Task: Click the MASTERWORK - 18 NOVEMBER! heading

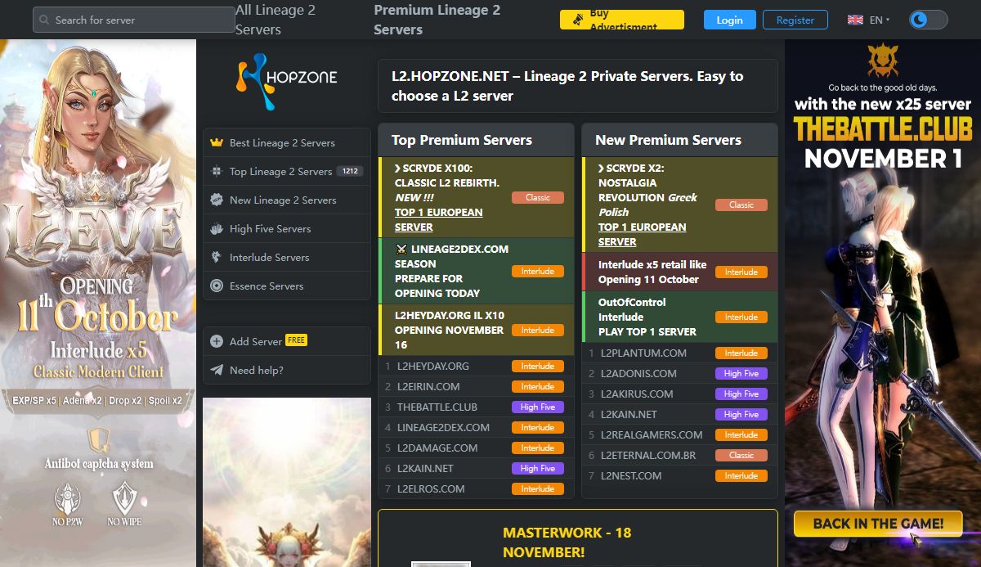Action: tap(567, 542)
